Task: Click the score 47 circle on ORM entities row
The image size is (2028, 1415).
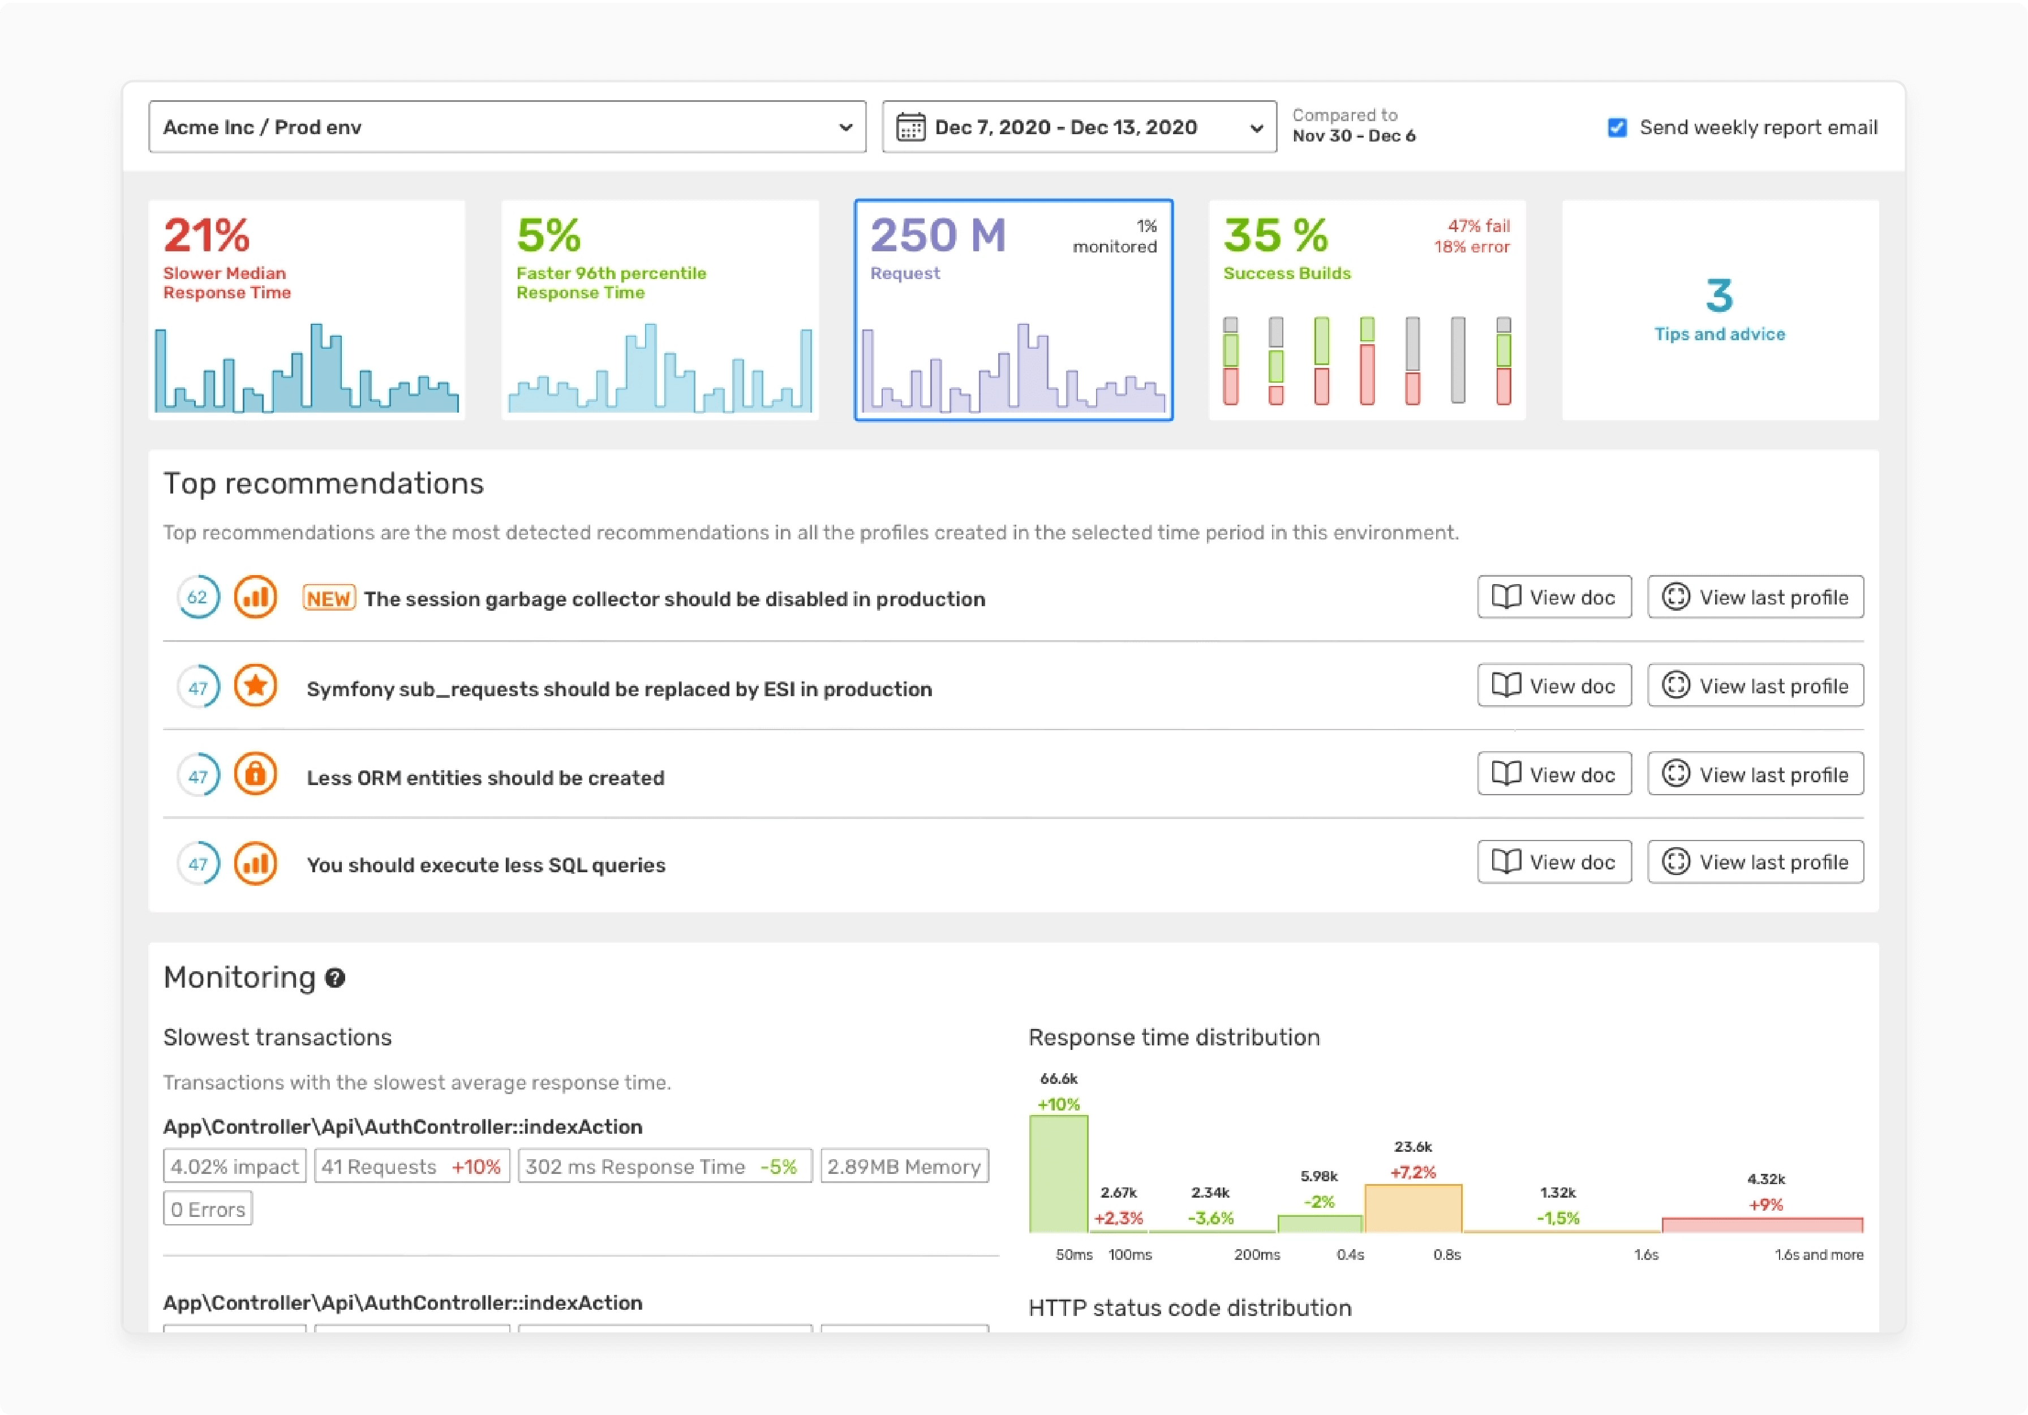Action: click(x=198, y=775)
